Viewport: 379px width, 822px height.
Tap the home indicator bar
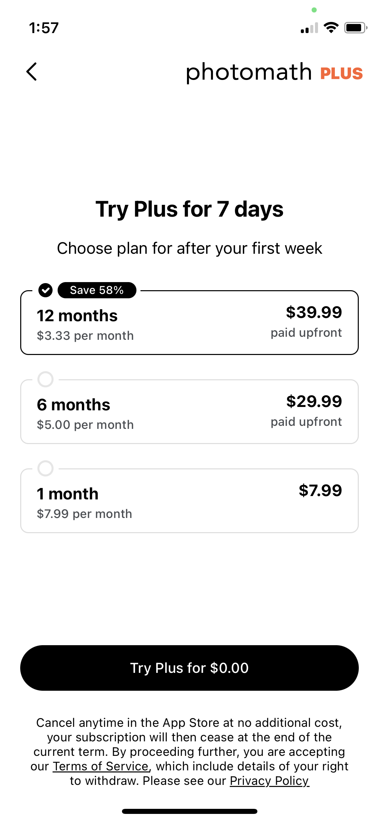click(x=189, y=811)
